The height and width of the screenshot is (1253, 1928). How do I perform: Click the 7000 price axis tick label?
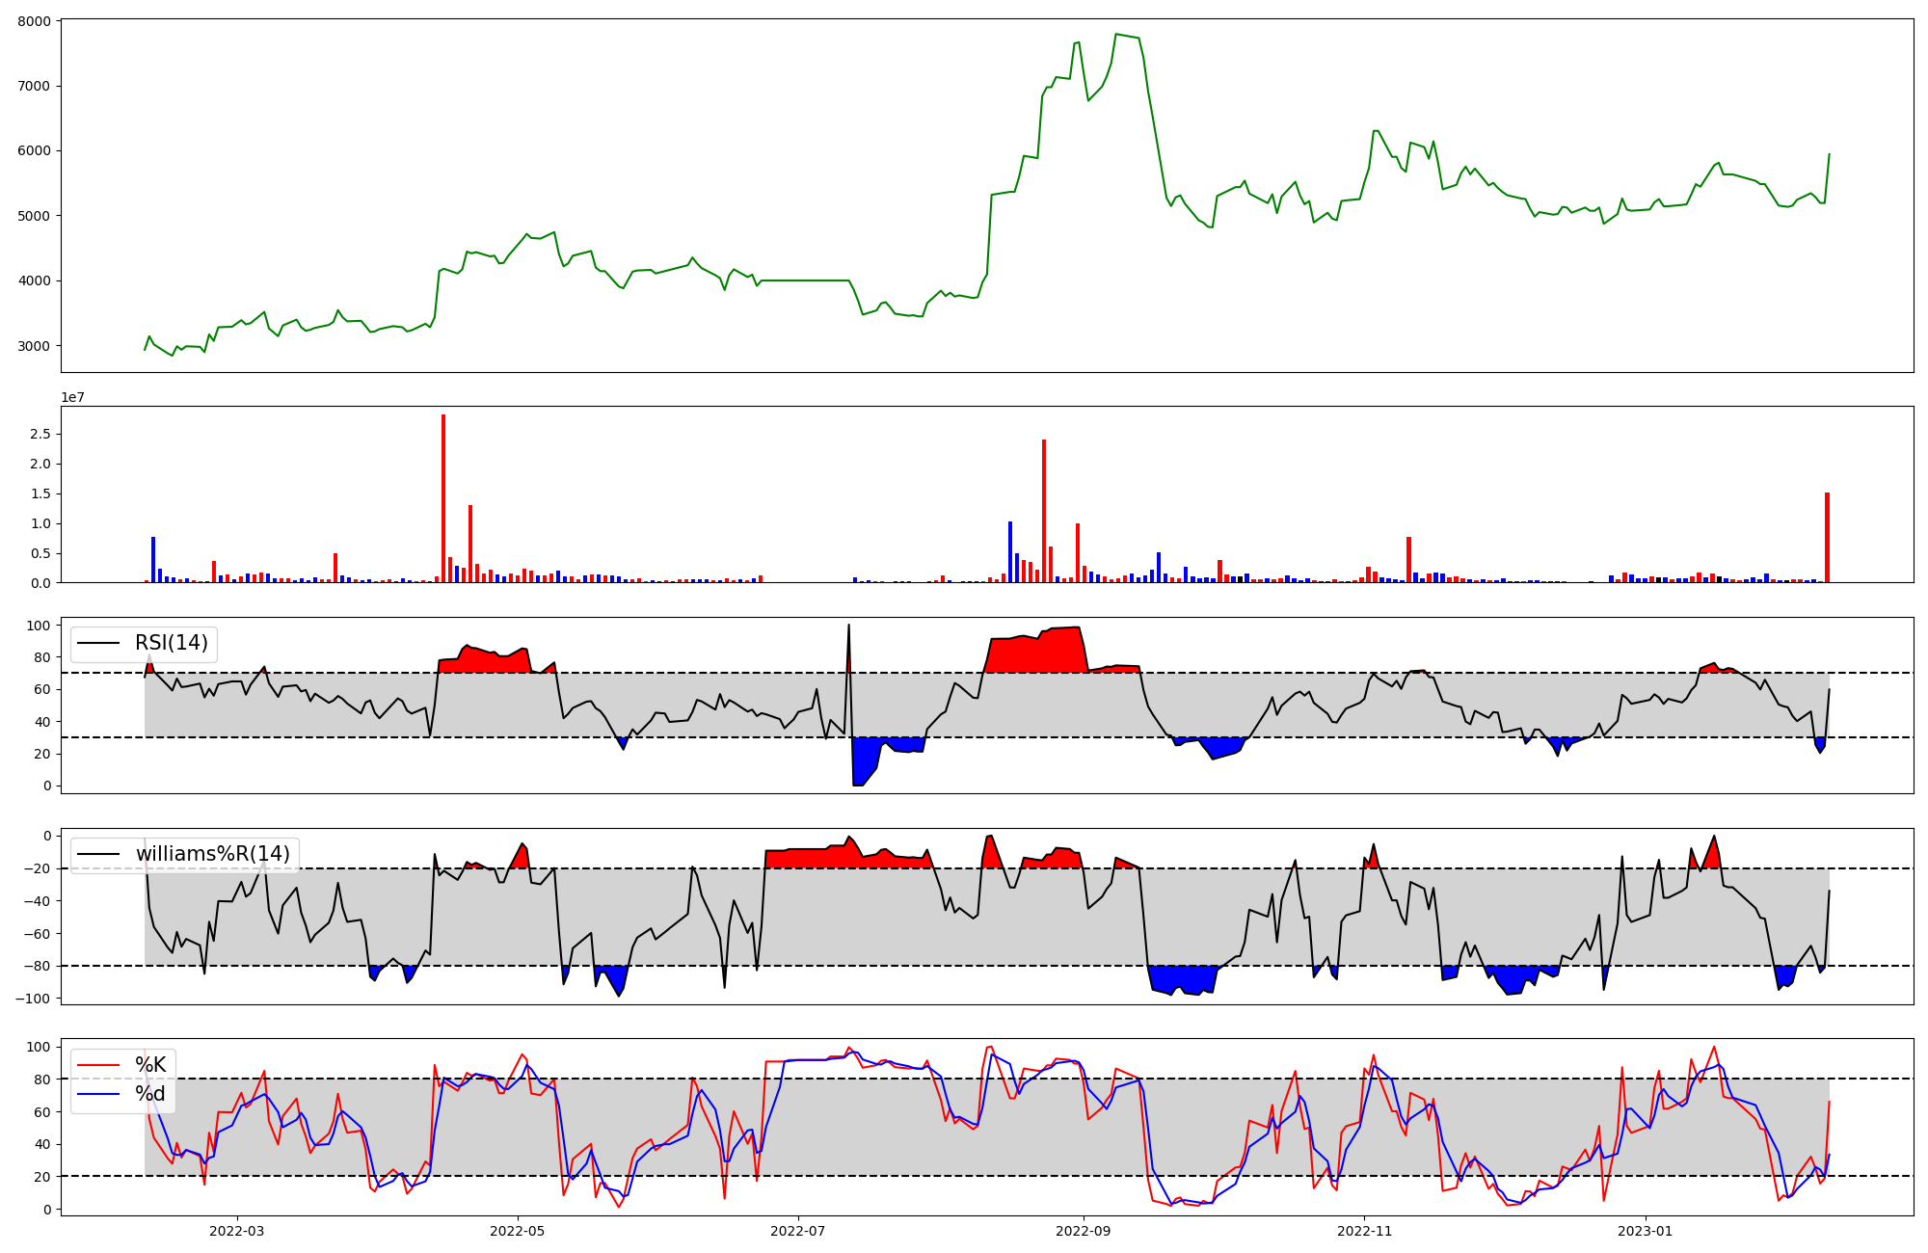pyautogui.click(x=34, y=86)
